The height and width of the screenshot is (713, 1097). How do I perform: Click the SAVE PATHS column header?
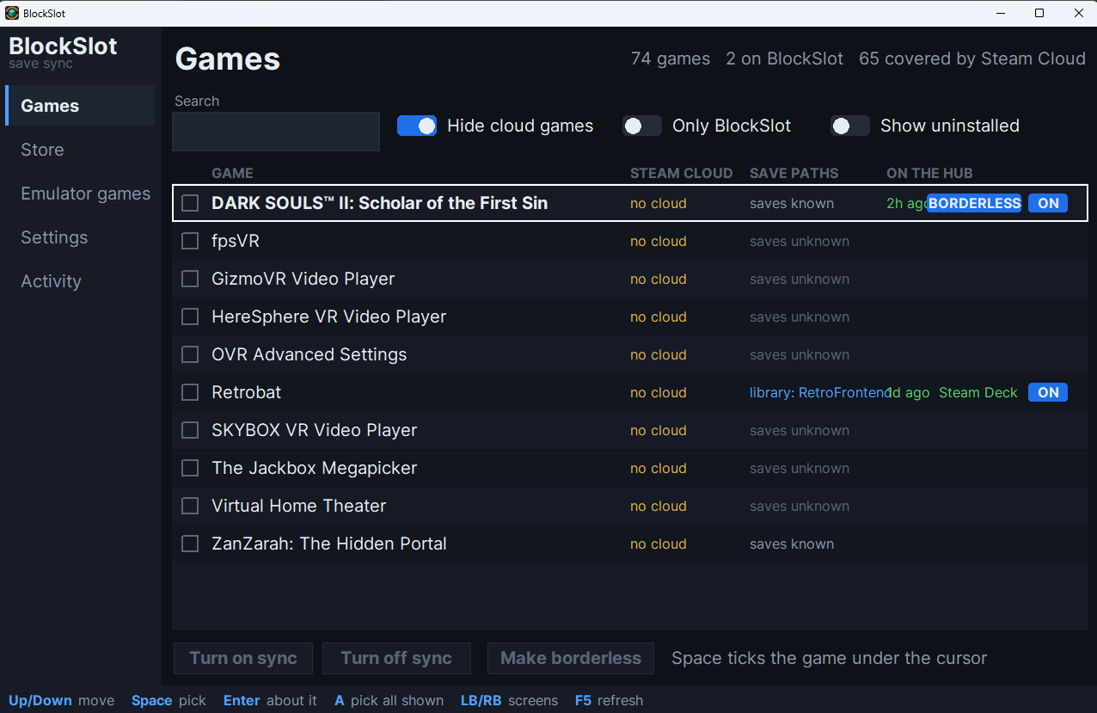[x=794, y=173]
